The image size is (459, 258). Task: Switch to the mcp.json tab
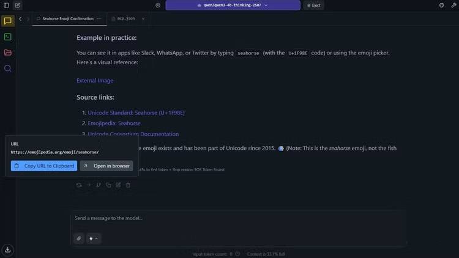pos(126,18)
